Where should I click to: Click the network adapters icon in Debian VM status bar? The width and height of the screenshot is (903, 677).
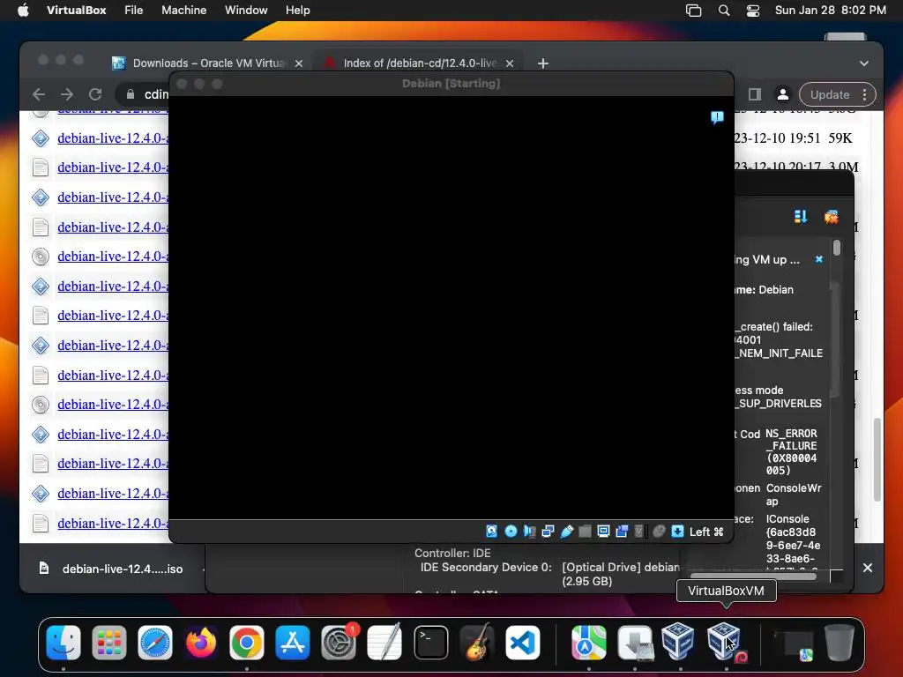click(548, 532)
